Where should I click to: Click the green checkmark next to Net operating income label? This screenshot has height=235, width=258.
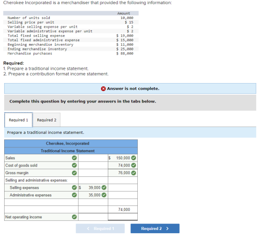click(x=74, y=217)
